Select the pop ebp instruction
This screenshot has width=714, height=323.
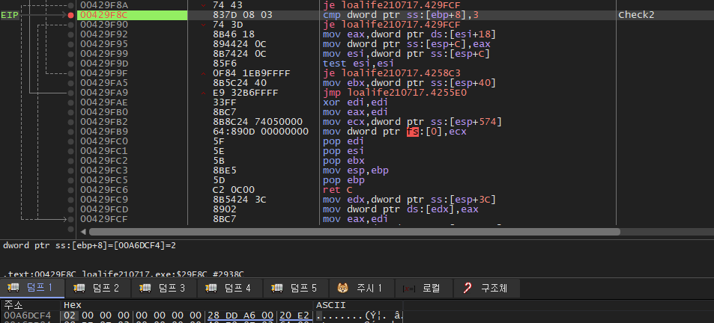pos(344,180)
